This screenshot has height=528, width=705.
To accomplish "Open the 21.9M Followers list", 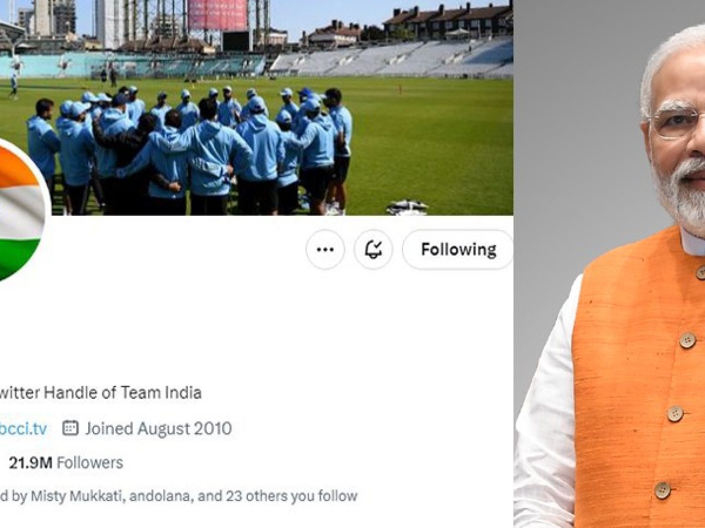I will pos(66,462).
